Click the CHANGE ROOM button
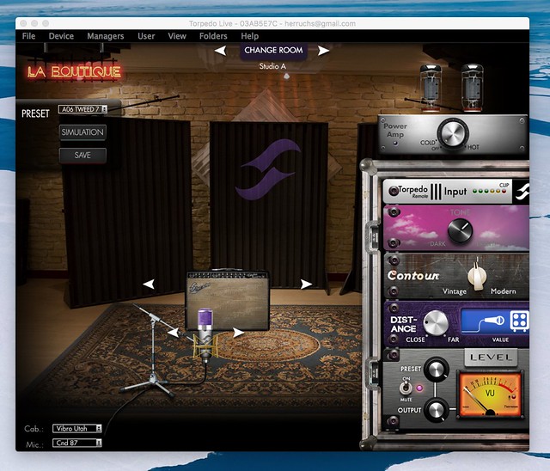Viewport: 550px width, 471px height. pyautogui.click(x=273, y=51)
